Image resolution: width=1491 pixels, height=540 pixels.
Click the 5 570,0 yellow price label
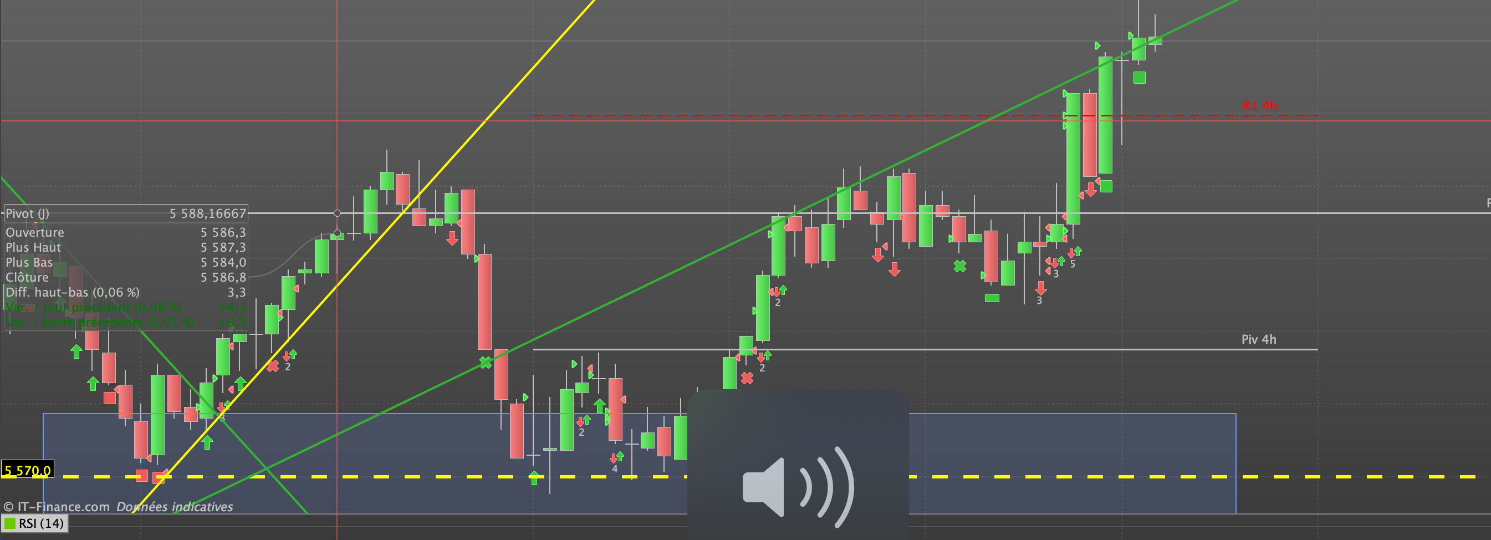tap(28, 470)
